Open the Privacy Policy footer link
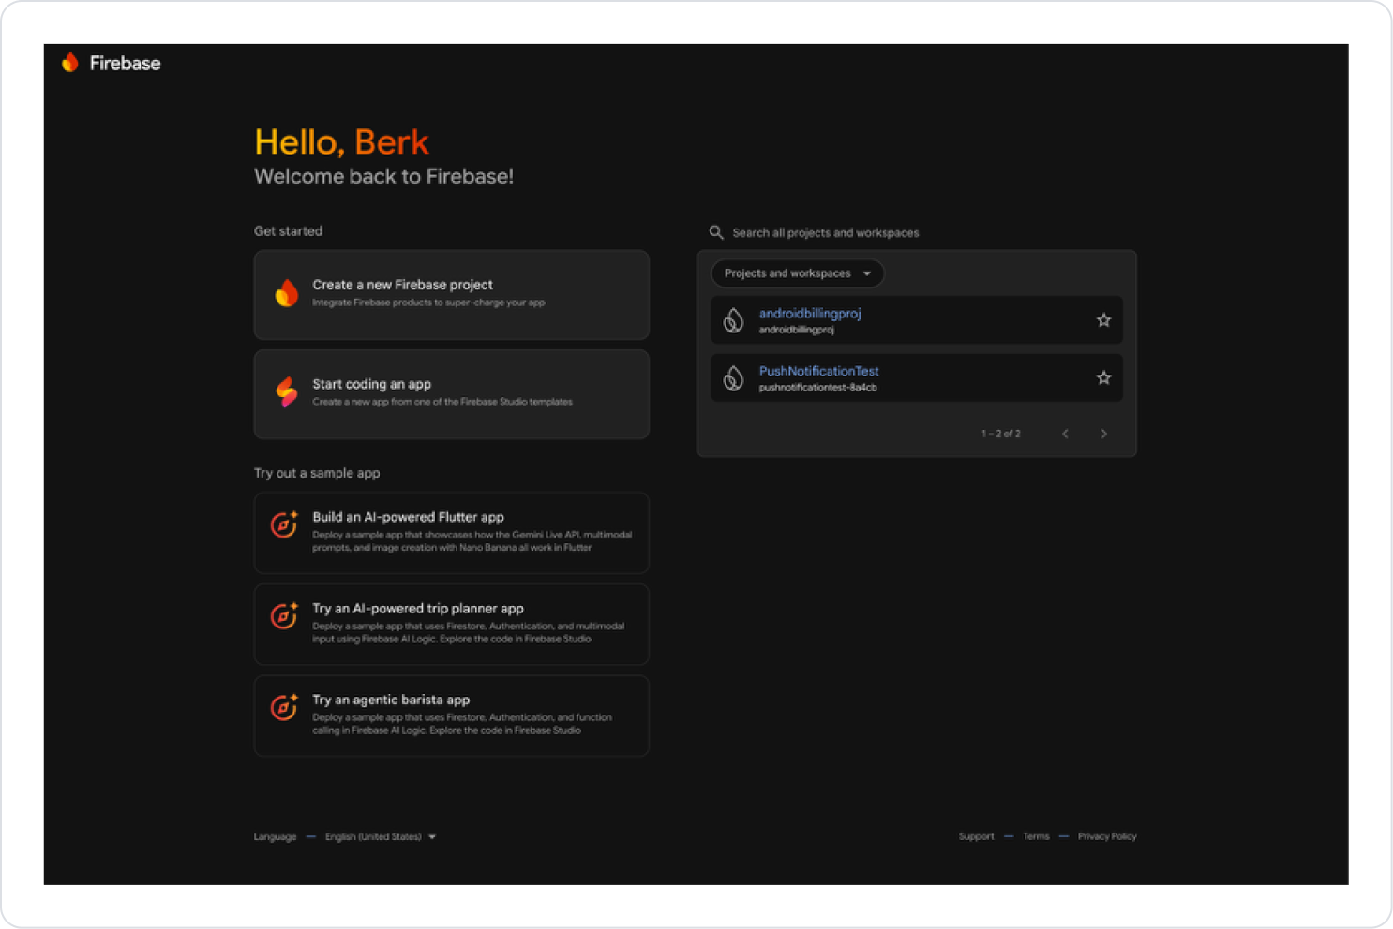This screenshot has height=929, width=1393. (1107, 836)
